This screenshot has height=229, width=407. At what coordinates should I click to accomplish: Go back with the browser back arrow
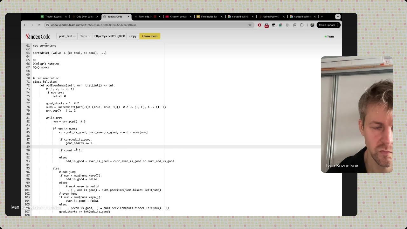pos(25,25)
